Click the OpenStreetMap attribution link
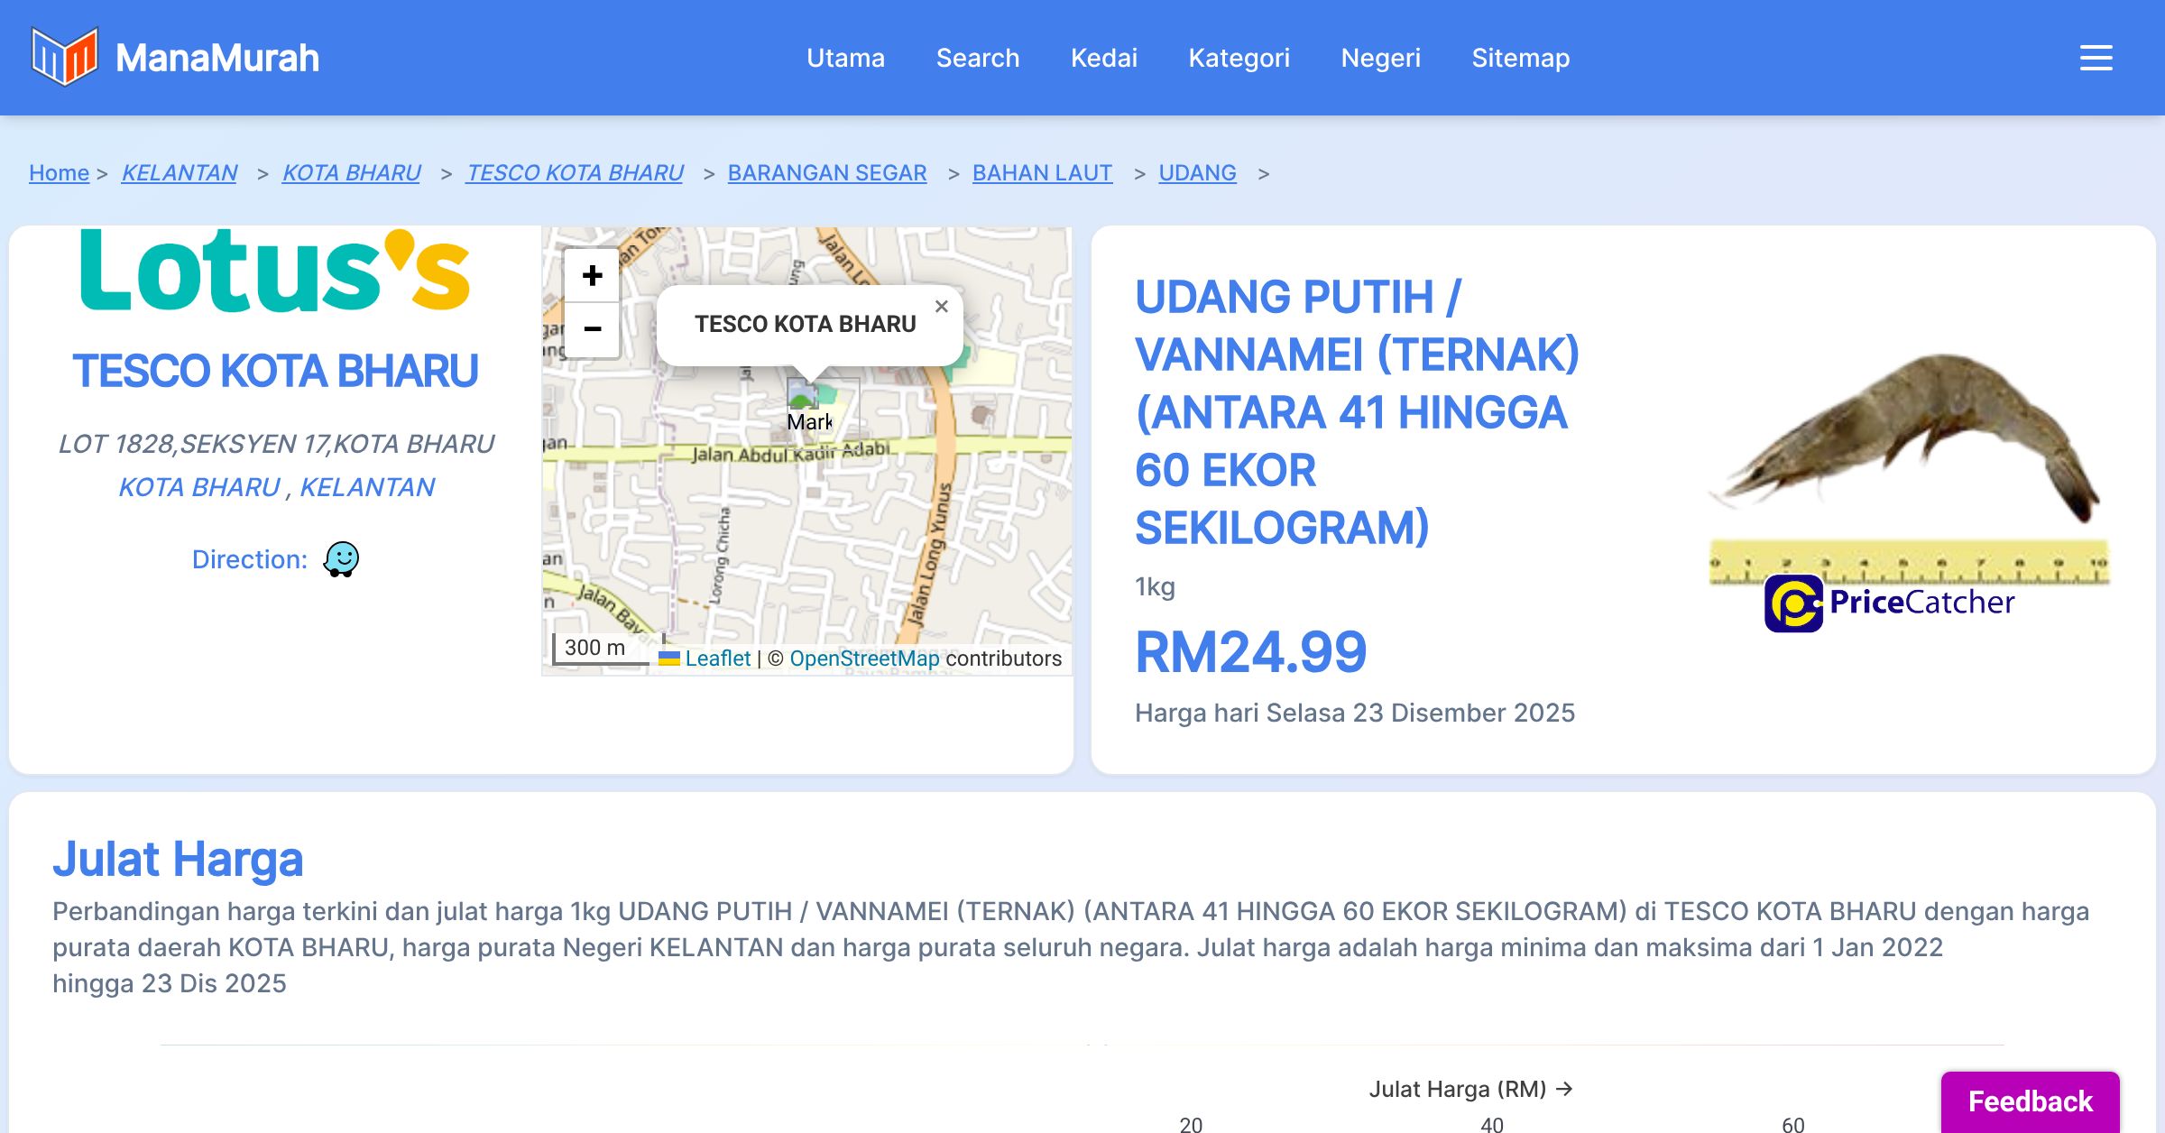The image size is (2165, 1133). pyautogui.click(x=864, y=659)
